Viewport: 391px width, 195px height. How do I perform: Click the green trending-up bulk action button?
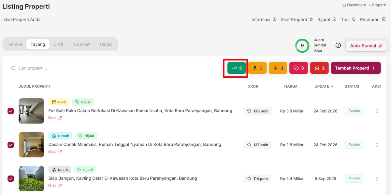237,68
